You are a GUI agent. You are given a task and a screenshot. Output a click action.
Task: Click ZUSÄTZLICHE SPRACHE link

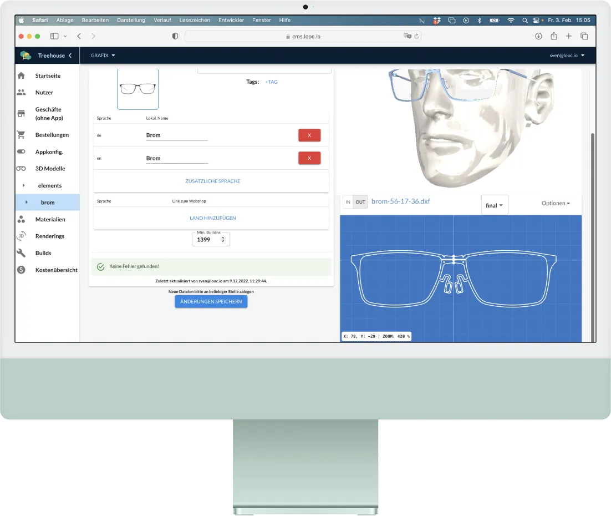[213, 181]
